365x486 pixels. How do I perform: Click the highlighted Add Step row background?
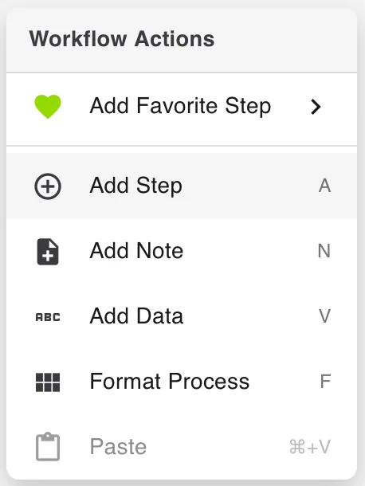(x=182, y=186)
